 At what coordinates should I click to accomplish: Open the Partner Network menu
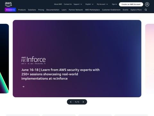pos(76,10)
